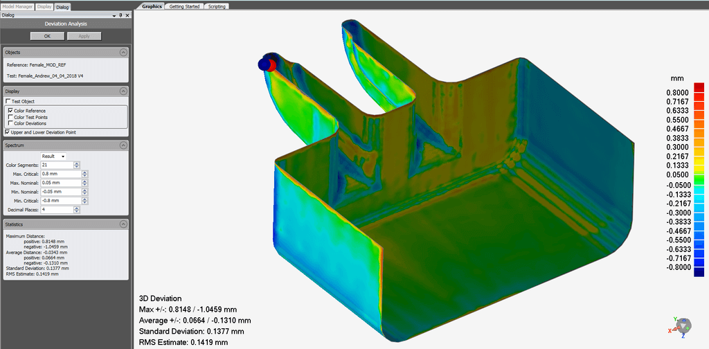Click Average +/-: 0.0664 / -0.1310 mm overlay
This screenshot has width=709, height=349.
pos(195,321)
